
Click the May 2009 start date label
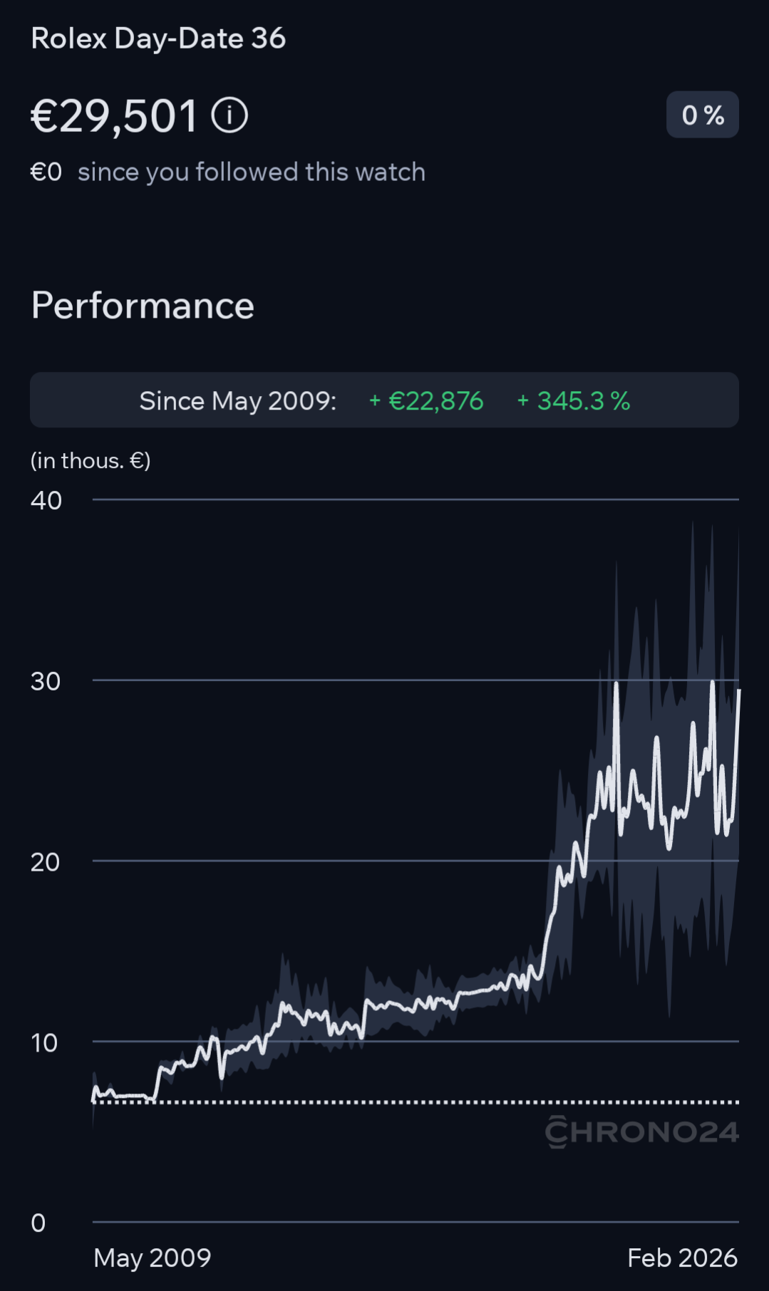tap(152, 1258)
